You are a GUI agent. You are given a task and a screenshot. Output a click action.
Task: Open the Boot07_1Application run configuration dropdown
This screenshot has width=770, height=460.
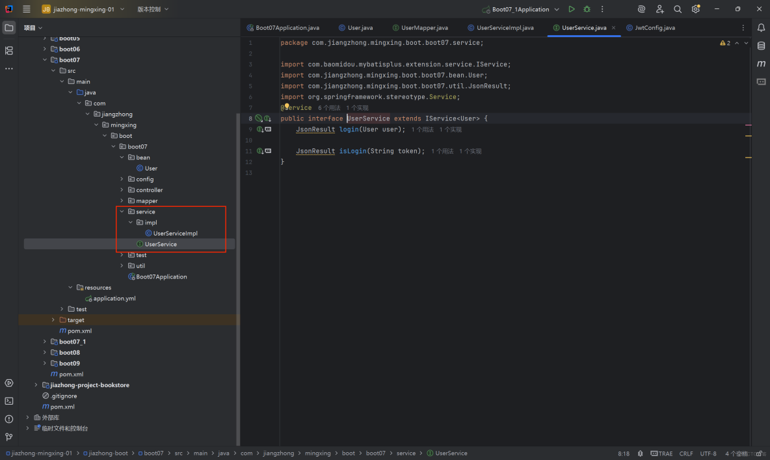[x=520, y=8]
